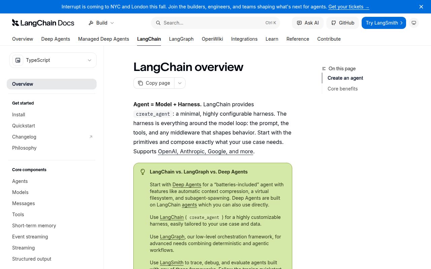Click the Copy page clipboard icon
Image resolution: width=431 pixels, height=269 pixels.
click(x=140, y=83)
